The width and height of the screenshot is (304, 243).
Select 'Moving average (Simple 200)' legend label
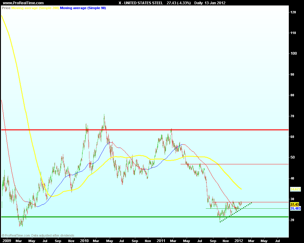pyautogui.click(x=35, y=8)
